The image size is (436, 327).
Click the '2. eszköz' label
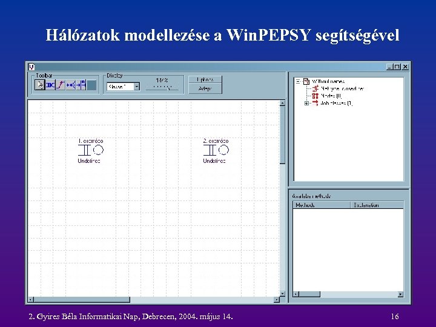click(x=216, y=141)
